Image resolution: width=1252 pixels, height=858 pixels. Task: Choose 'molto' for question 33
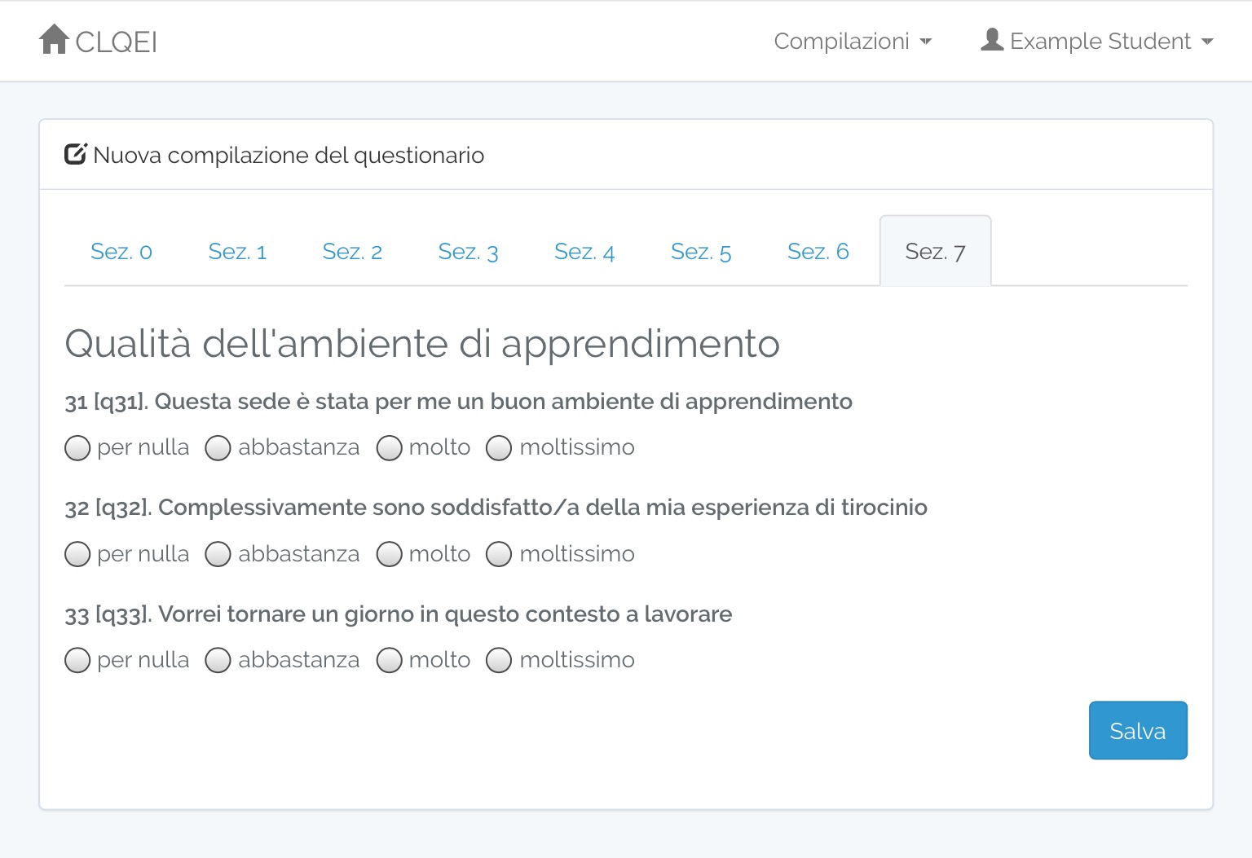click(390, 660)
